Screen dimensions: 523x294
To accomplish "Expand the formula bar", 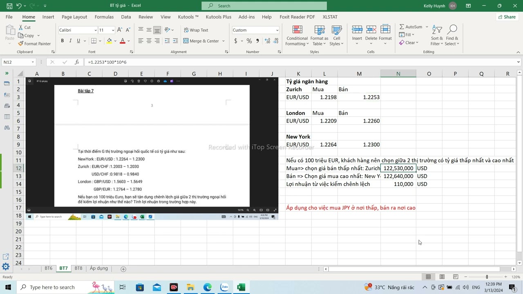I will pos(519,62).
